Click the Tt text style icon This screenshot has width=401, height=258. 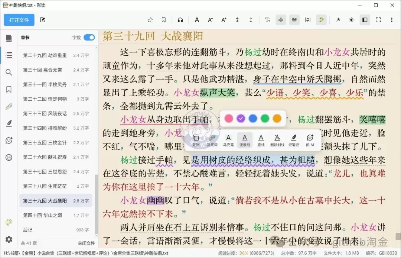point(267,20)
